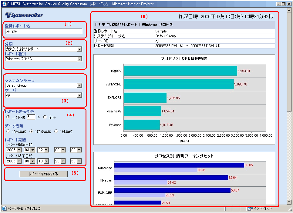This screenshot has width=293, height=213.
Task: Open start date day dropdown 02
Action: [43, 150]
